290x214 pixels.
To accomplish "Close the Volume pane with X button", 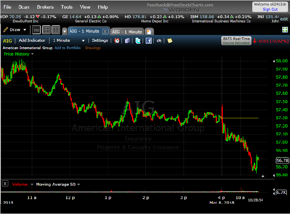I will 5,184.
